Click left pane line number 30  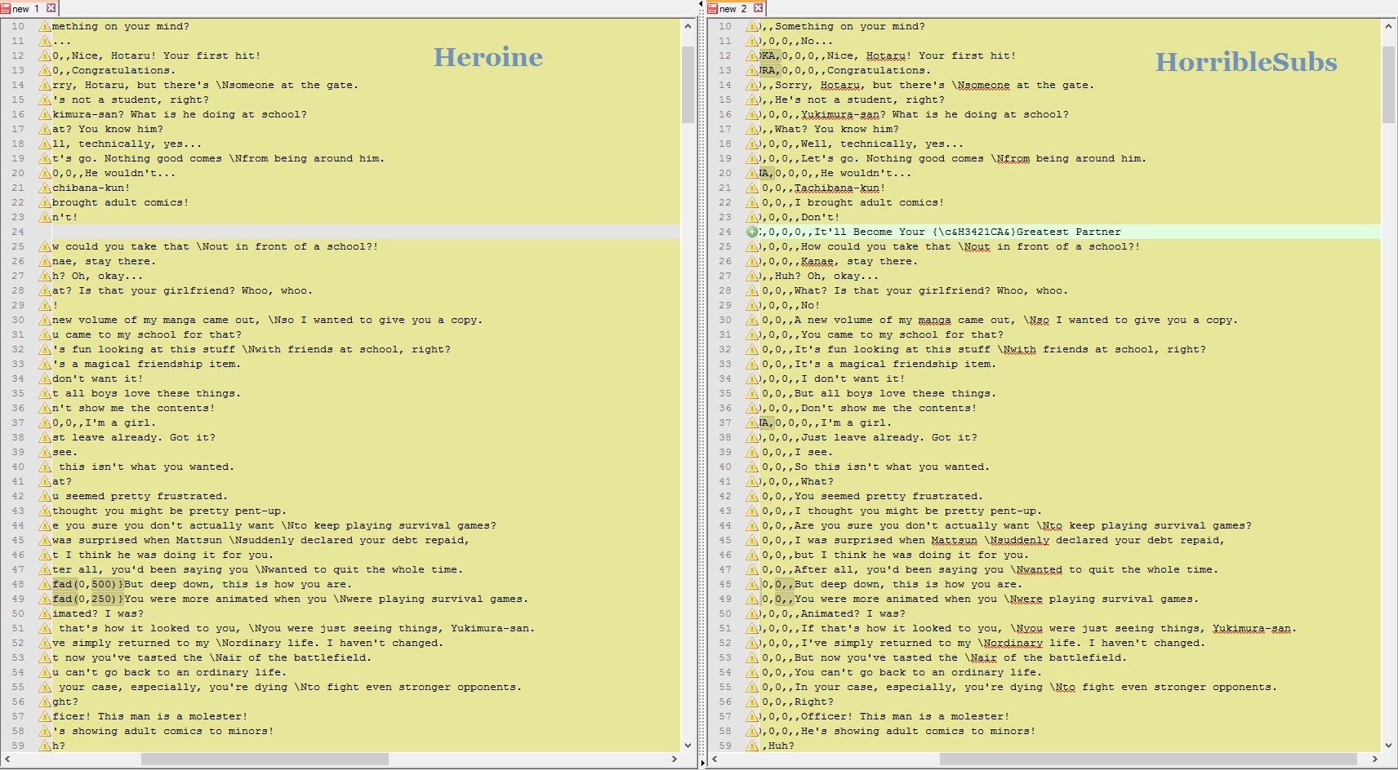[18, 321]
